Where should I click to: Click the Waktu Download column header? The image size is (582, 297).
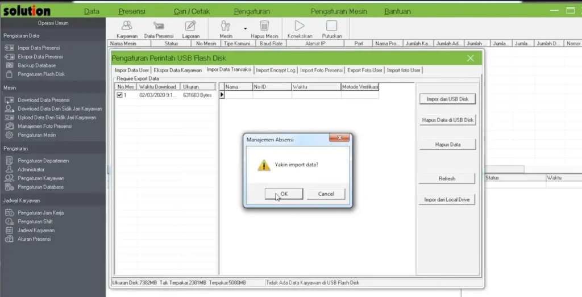159,87
